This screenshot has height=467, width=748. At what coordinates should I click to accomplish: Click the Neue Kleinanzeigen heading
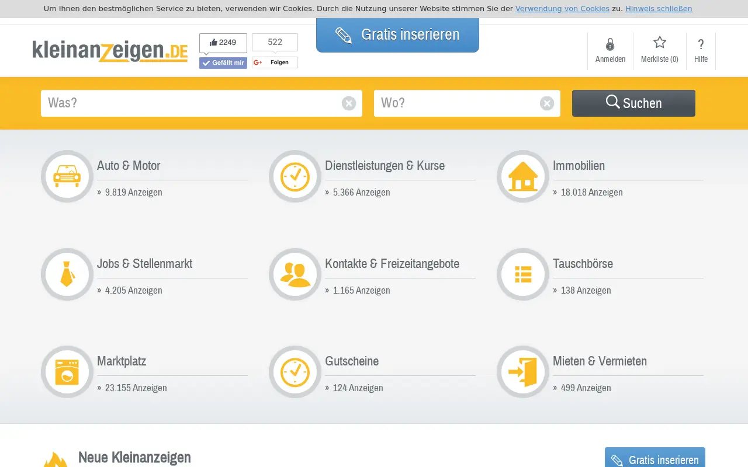[134, 457]
